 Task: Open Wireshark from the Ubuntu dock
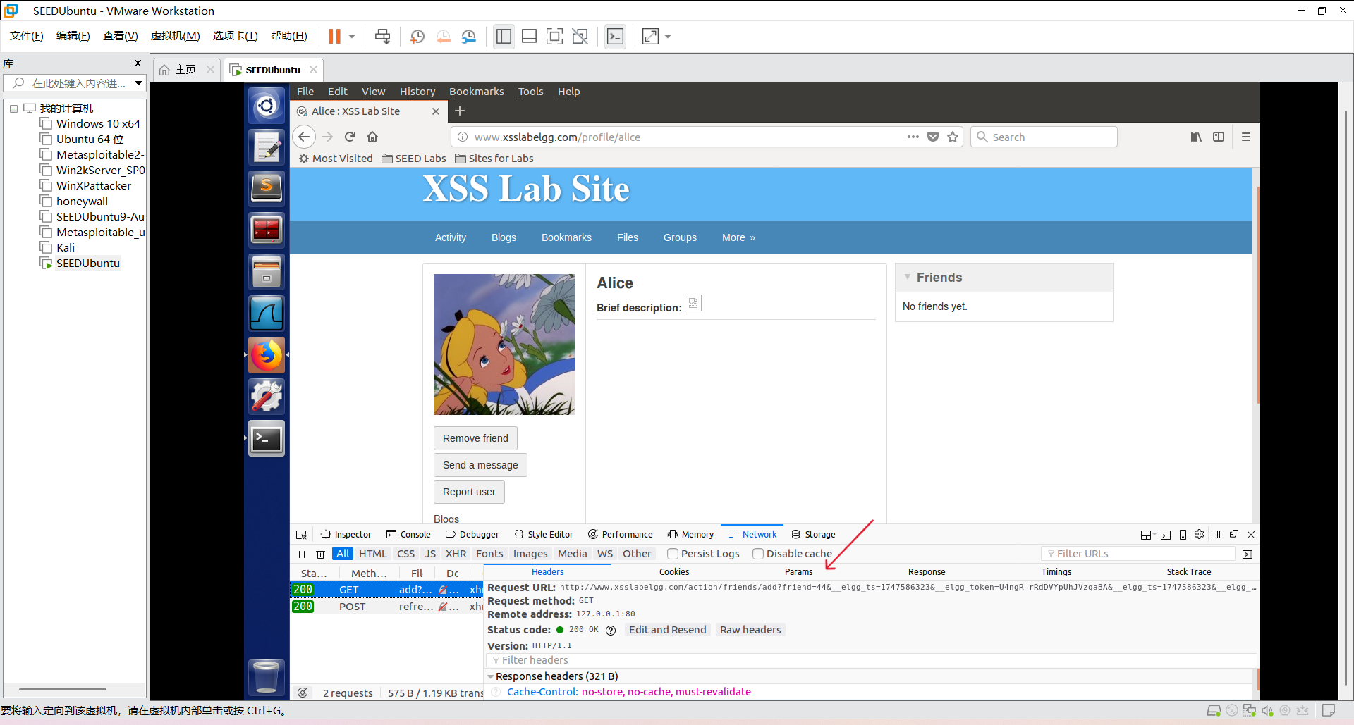(267, 314)
